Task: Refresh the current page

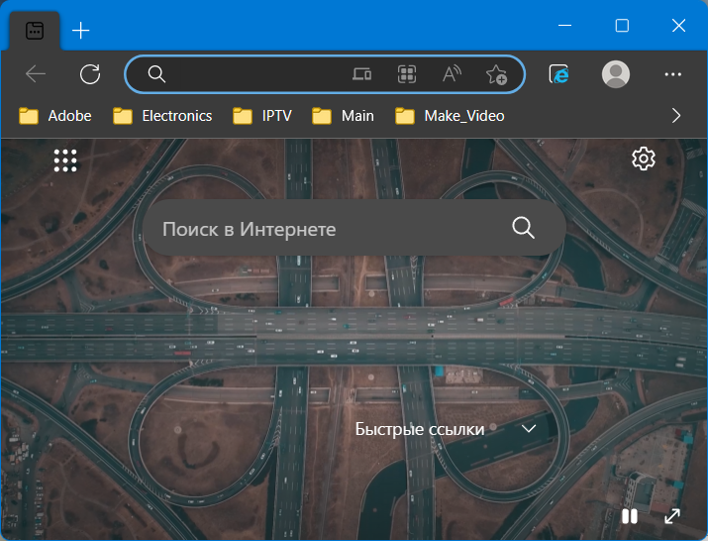Action: [90, 74]
